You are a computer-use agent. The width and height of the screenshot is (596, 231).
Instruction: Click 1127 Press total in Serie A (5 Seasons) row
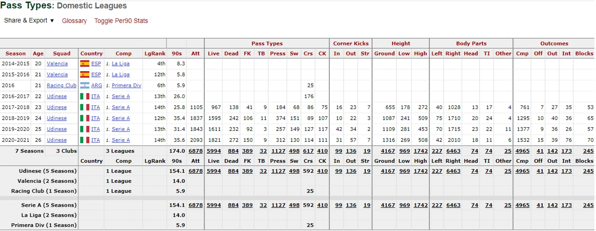tap(278, 205)
